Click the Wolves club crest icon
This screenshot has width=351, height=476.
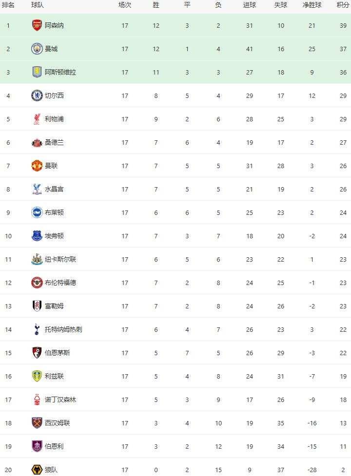(37, 470)
